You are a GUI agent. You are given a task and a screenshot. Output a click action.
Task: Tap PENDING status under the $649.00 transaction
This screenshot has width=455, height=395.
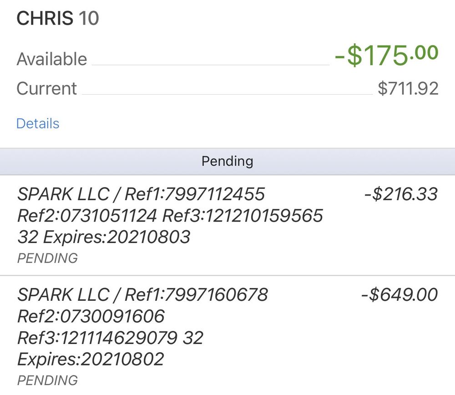tap(47, 380)
